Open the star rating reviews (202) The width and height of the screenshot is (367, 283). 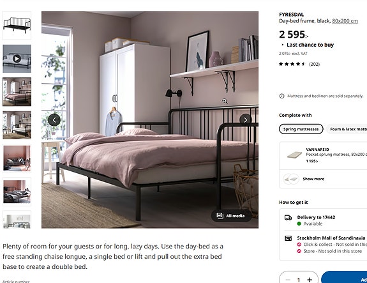pos(299,64)
